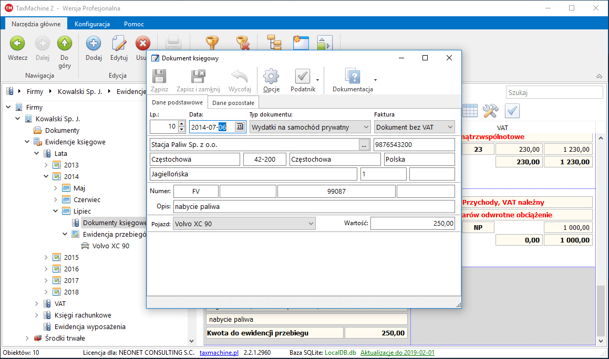Screen dimensions: 609x359
Task: Click the blue checkmark icon near search
Action: point(512,110)
